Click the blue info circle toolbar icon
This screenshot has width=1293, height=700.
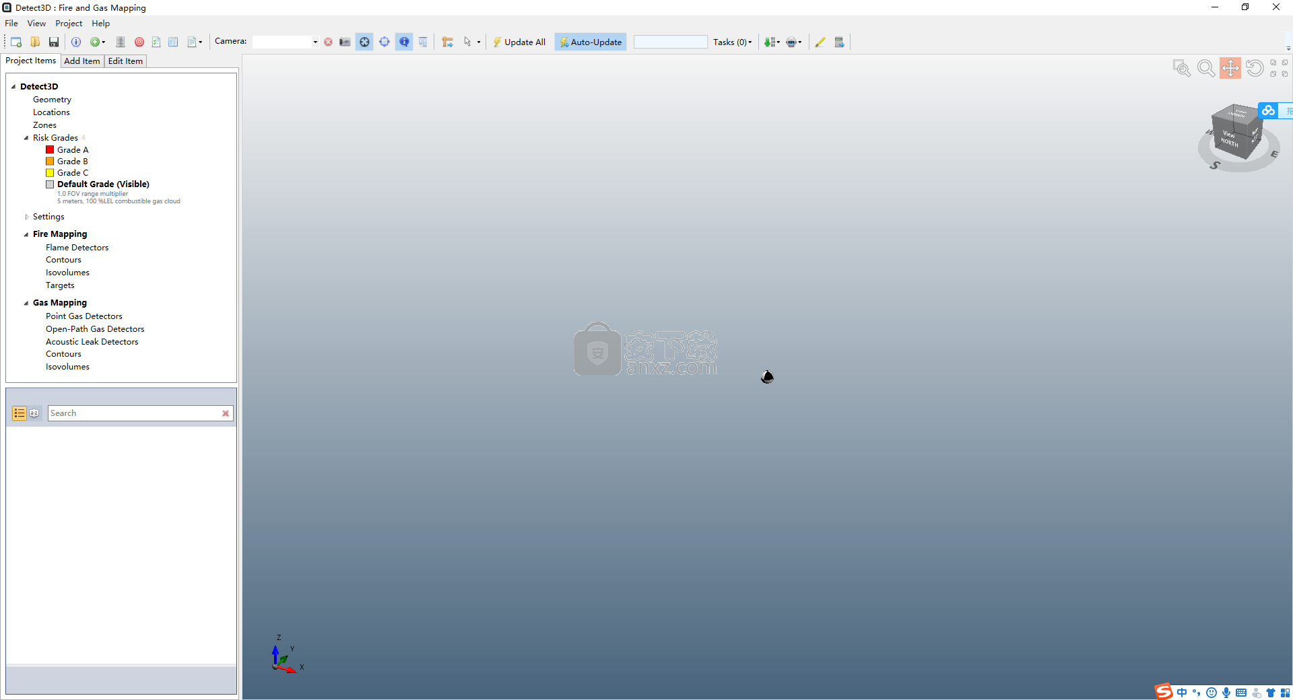(x=76, y=42)
